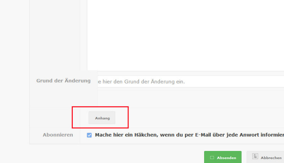Click the icon on the Absenden button
Screen dimensions: 284x163
pyautogui.click(x=212, y=158)
